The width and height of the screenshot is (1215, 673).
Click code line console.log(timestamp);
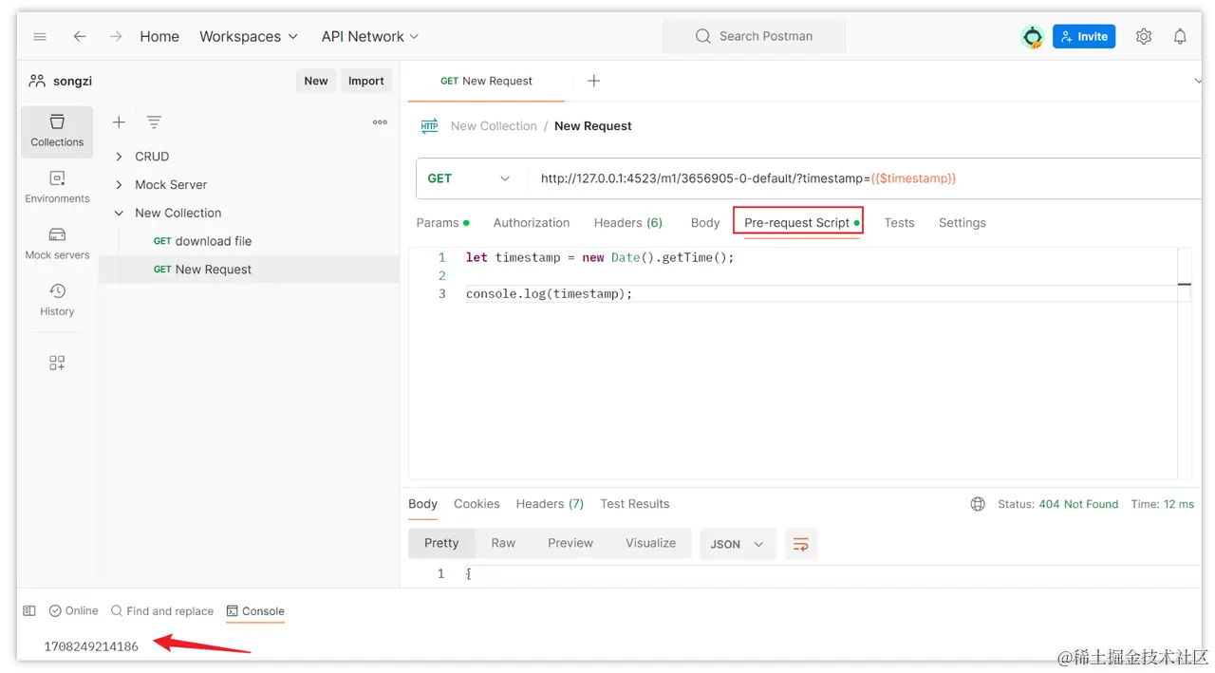coord(549,294)
